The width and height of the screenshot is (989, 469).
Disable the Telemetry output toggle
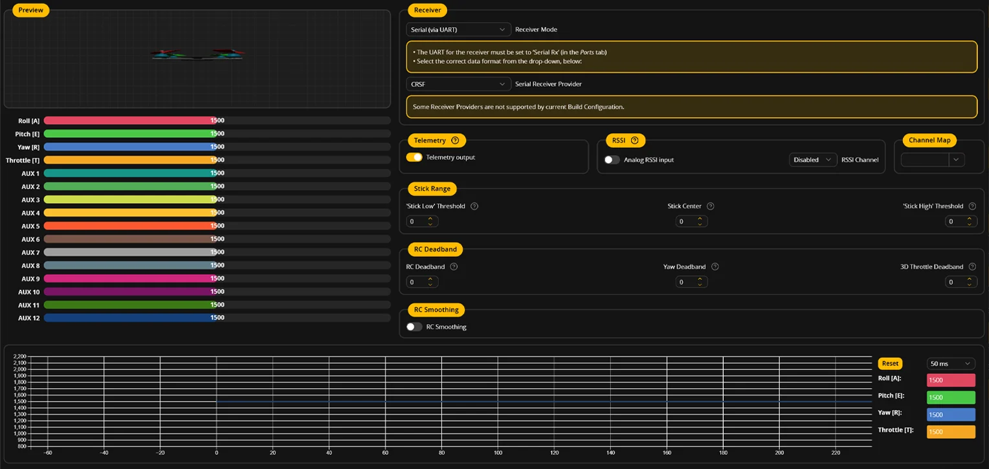[414, 157]
